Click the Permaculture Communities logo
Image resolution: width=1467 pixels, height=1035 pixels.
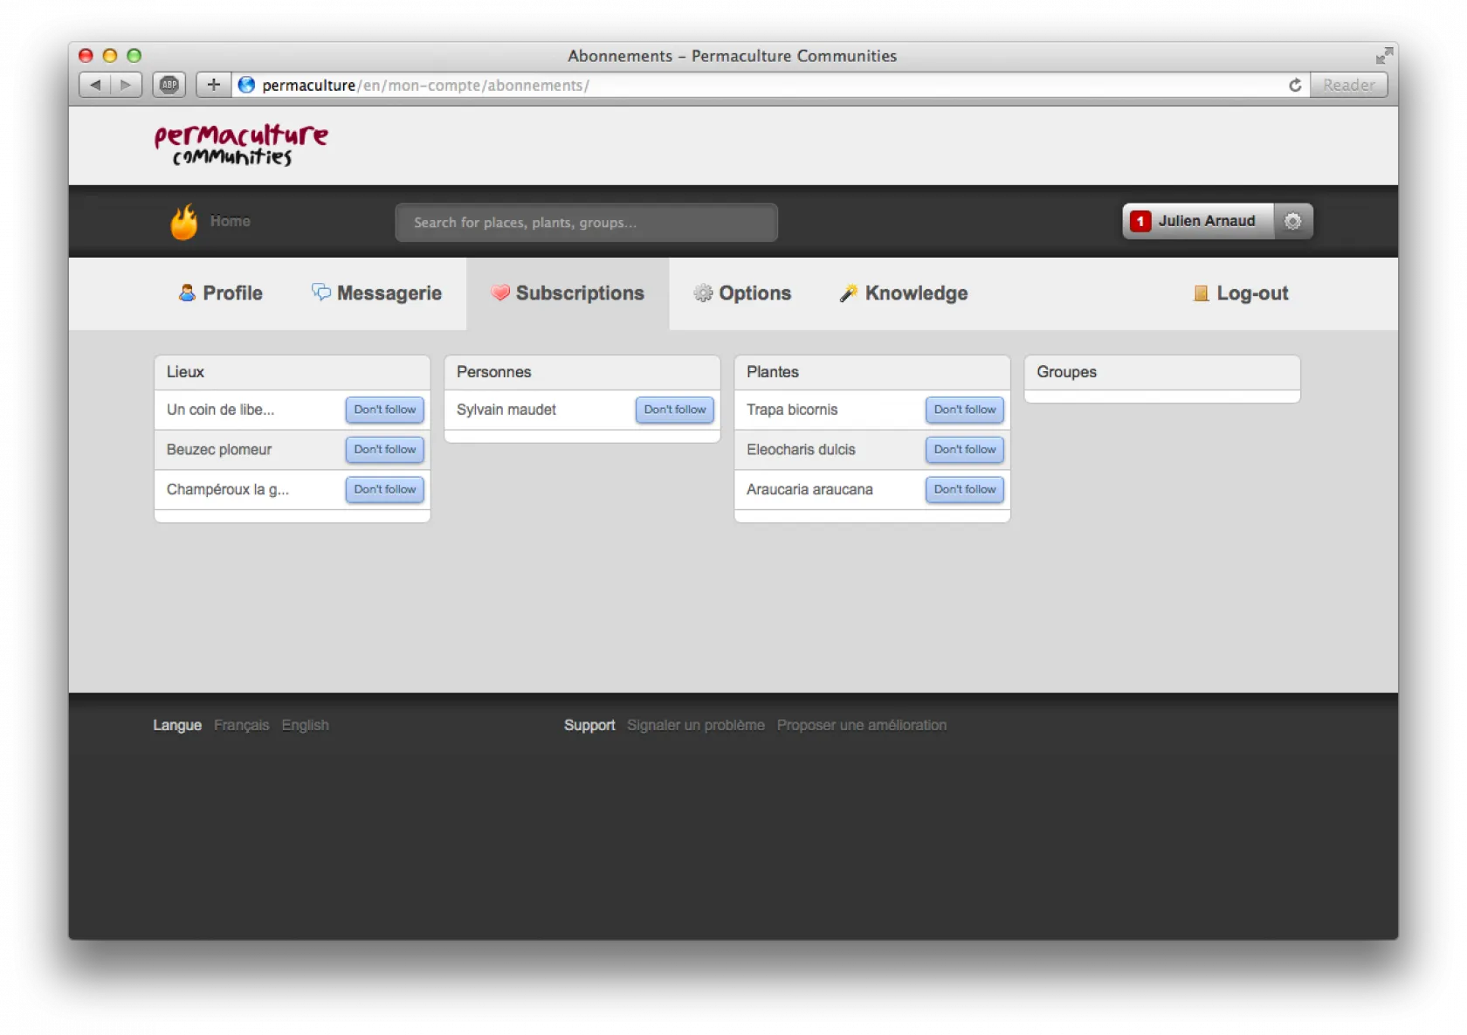(x=240, y=145)
